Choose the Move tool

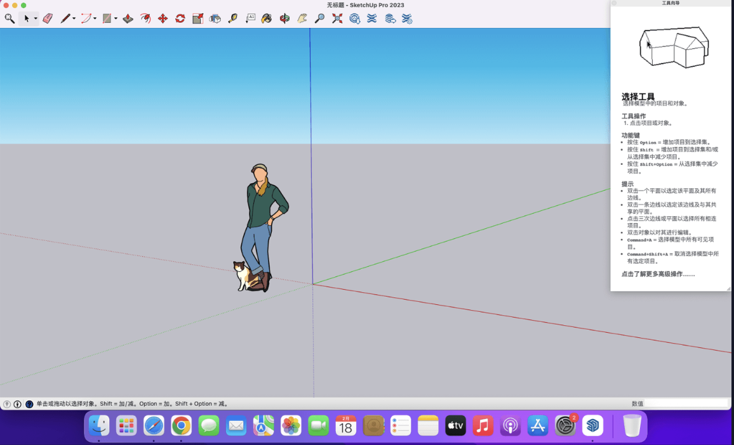click(163, 18)
